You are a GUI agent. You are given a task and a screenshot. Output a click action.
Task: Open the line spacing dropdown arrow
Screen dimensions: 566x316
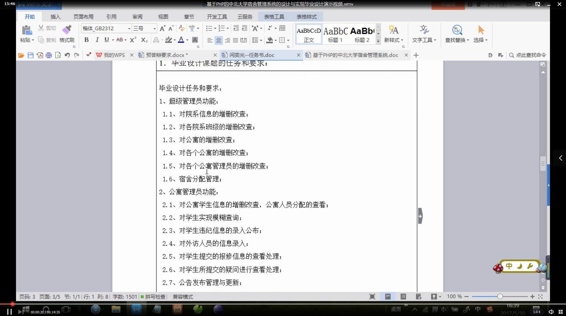tap(261, 40)
